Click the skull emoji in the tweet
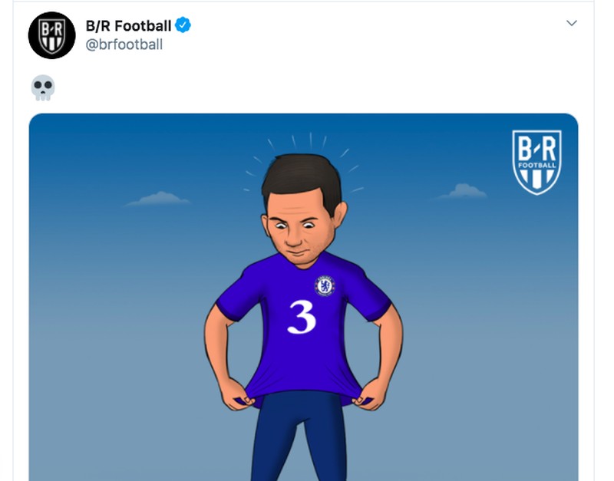Image resolution: width=614 pixels, height=481 pixels. click(43, 87)
